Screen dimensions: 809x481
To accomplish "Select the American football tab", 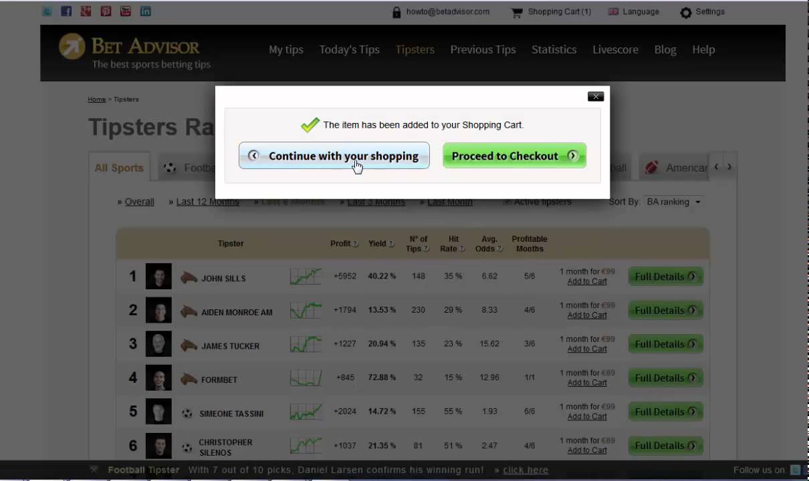I will click(x=675, y=168).
